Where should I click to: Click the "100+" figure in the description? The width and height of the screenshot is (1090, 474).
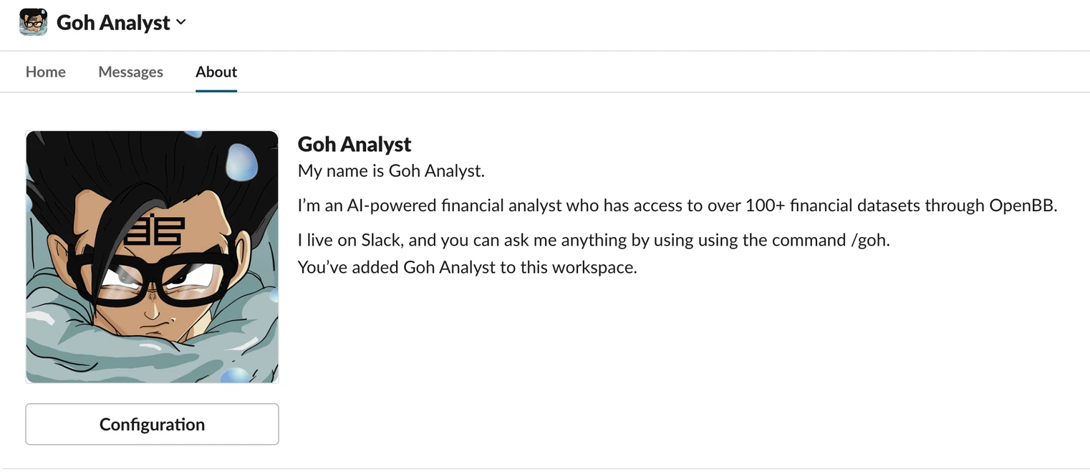pyautogui.click(x=765, y=205)
